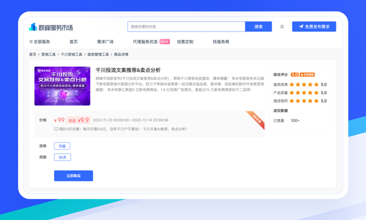Viewport: 366px width, 220px height.
Task: Focus the search input field
Action: (186, 27)
